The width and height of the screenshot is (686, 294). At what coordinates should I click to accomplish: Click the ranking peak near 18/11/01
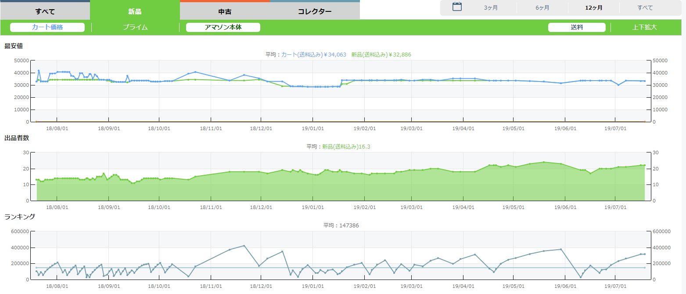tap(244, 246)
